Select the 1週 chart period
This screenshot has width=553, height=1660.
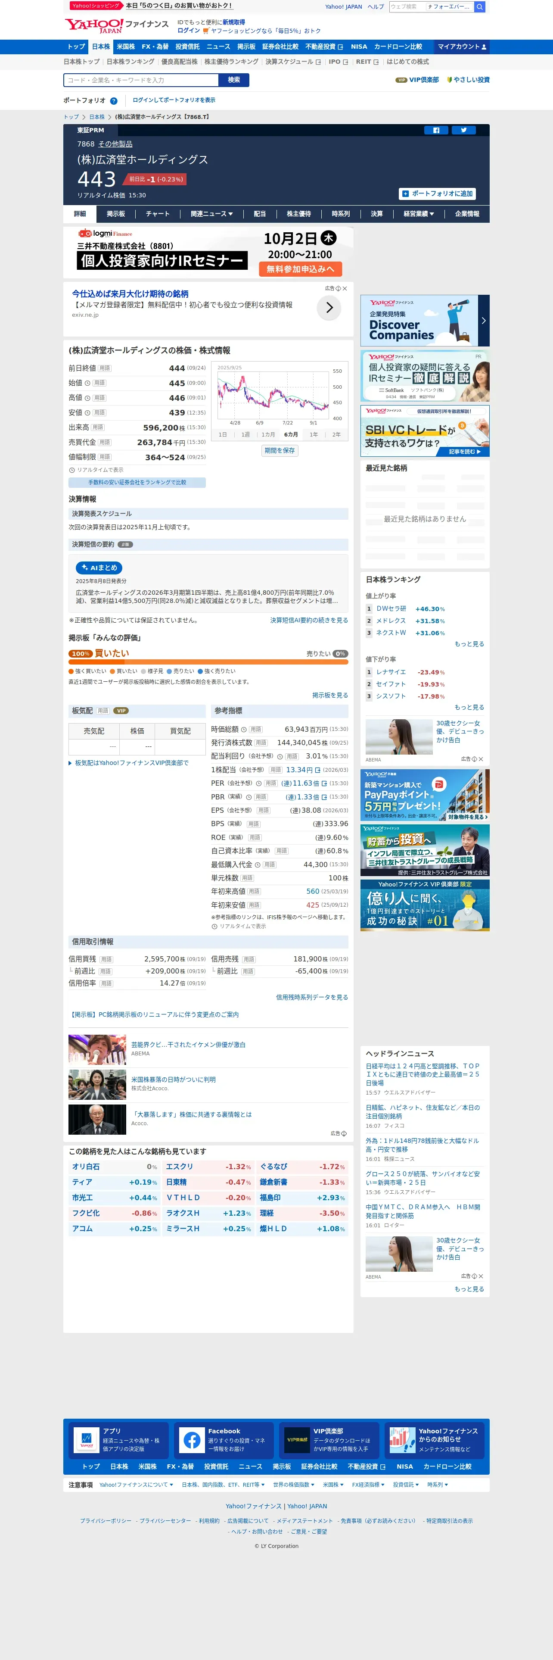coord(245,435)
